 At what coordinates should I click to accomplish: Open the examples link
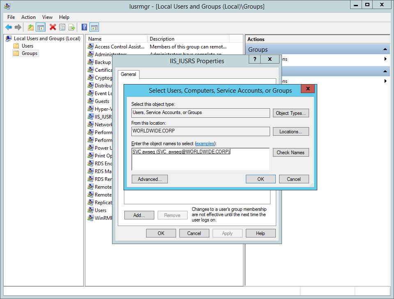(x=205, y=144)
